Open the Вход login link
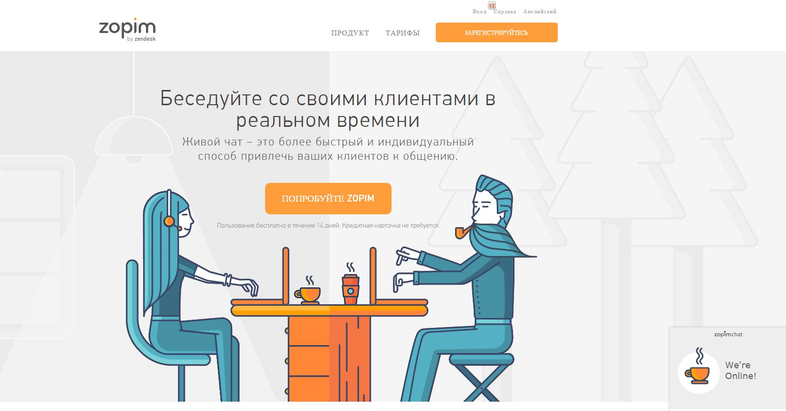 (479, 11)
